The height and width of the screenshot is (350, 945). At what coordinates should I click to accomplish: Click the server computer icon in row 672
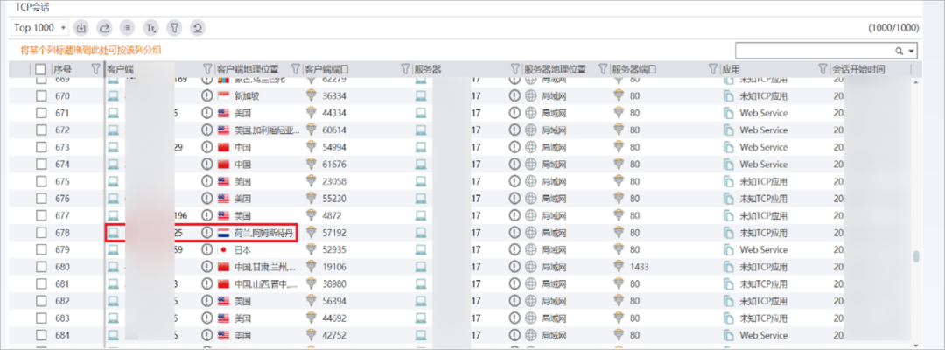[421, 129]
